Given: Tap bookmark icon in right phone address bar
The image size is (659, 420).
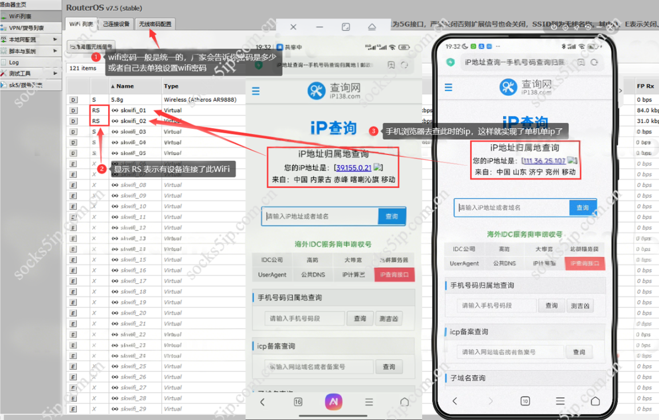Looking at the screenshot, I should click(x=581, y=62).
